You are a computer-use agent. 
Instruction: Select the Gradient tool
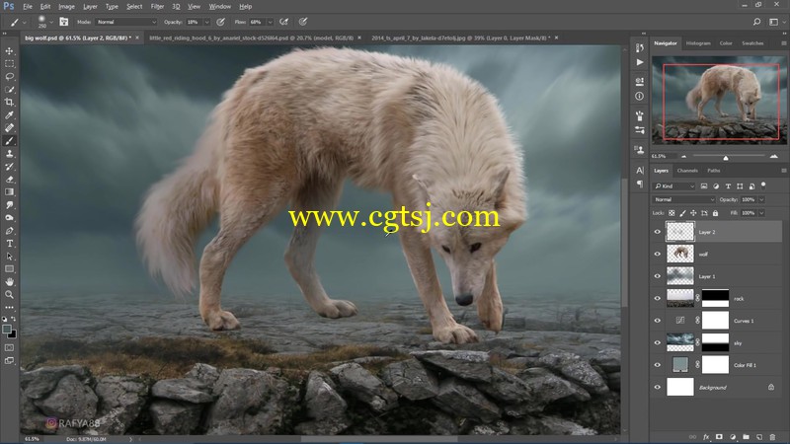(x=10, y=192)
